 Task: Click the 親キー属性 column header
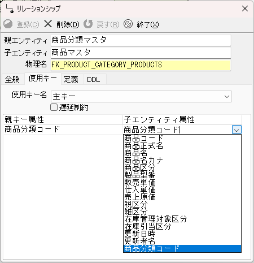63,119
